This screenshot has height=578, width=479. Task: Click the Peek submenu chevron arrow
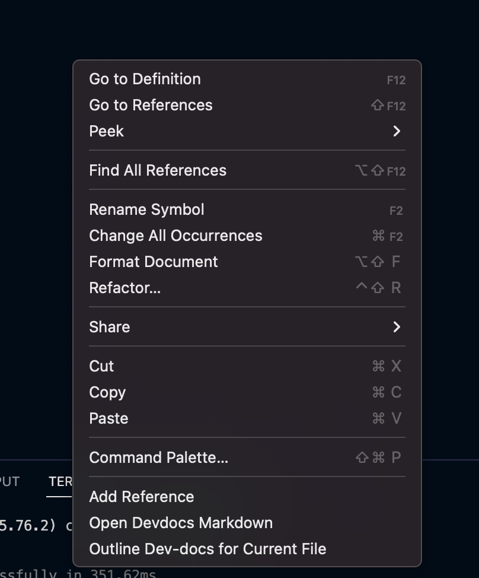coord(397,131)
